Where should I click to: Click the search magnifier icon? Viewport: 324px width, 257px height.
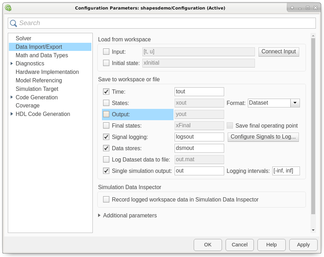(13, 23)
